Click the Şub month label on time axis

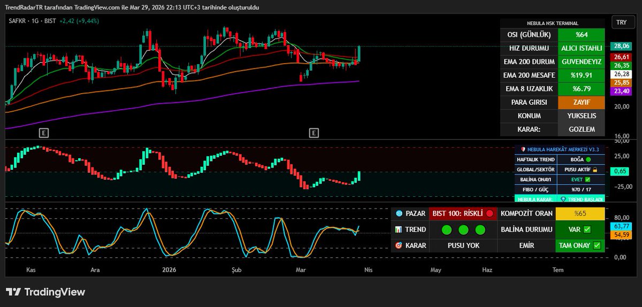tap(236, 270)
